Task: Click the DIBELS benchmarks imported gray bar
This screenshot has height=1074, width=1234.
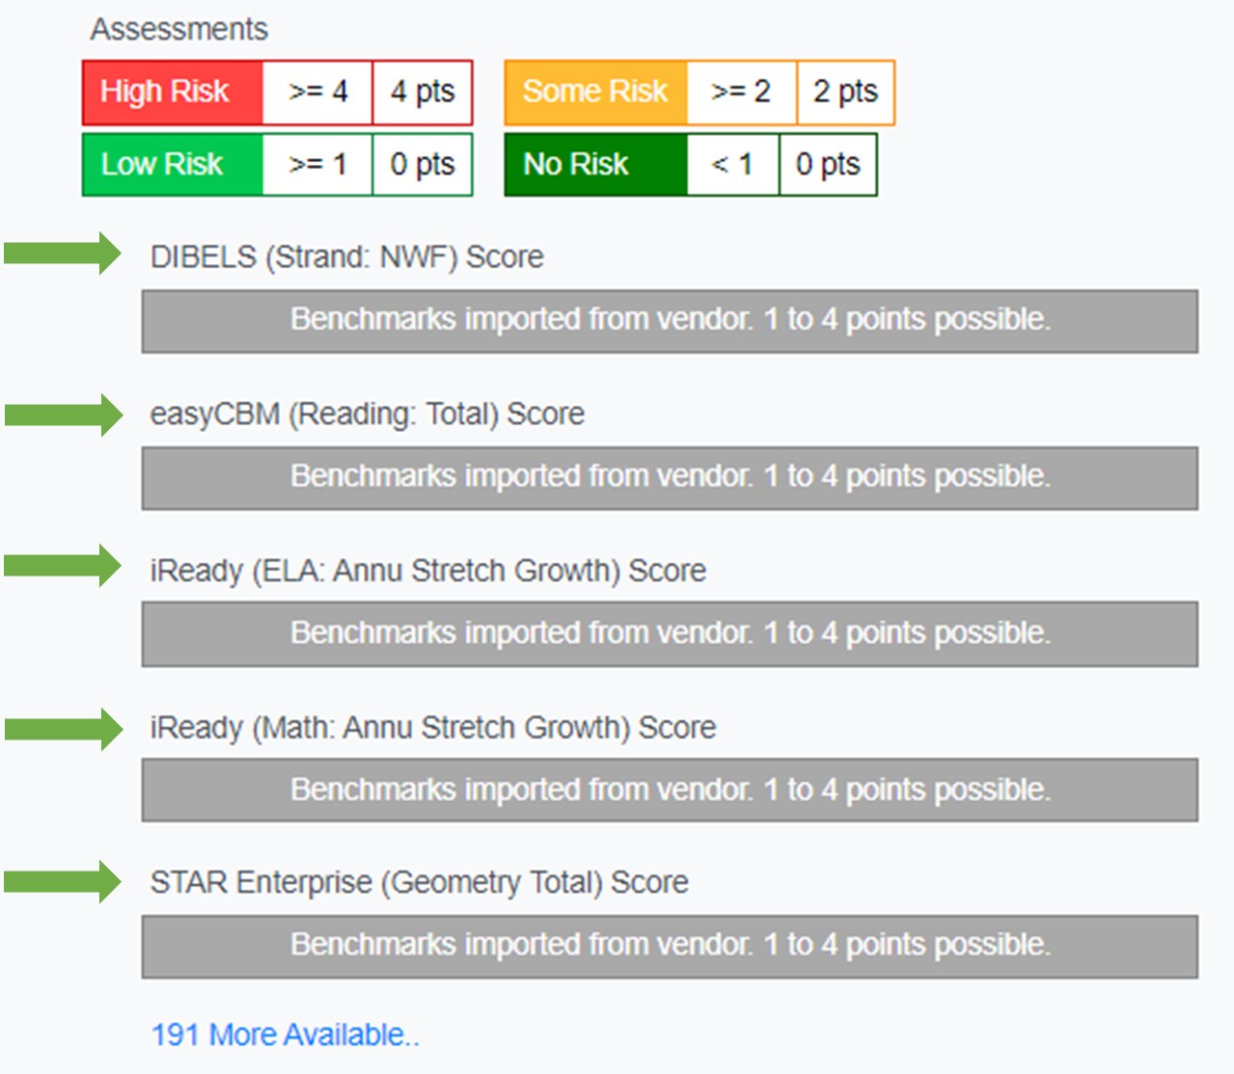Action: [670, 321]
